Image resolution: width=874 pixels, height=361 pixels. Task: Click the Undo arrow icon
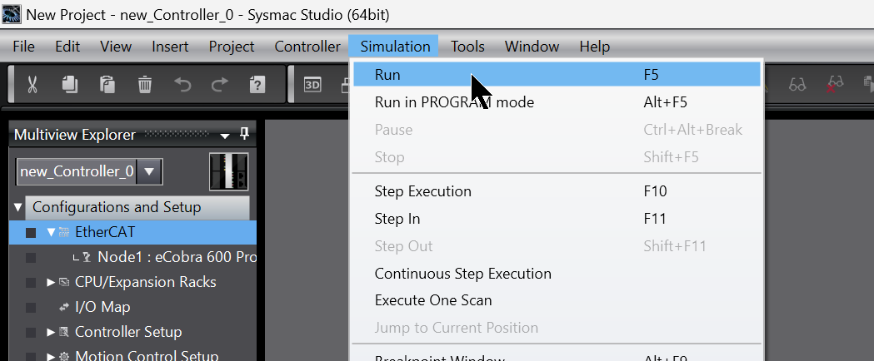(182, 85)
